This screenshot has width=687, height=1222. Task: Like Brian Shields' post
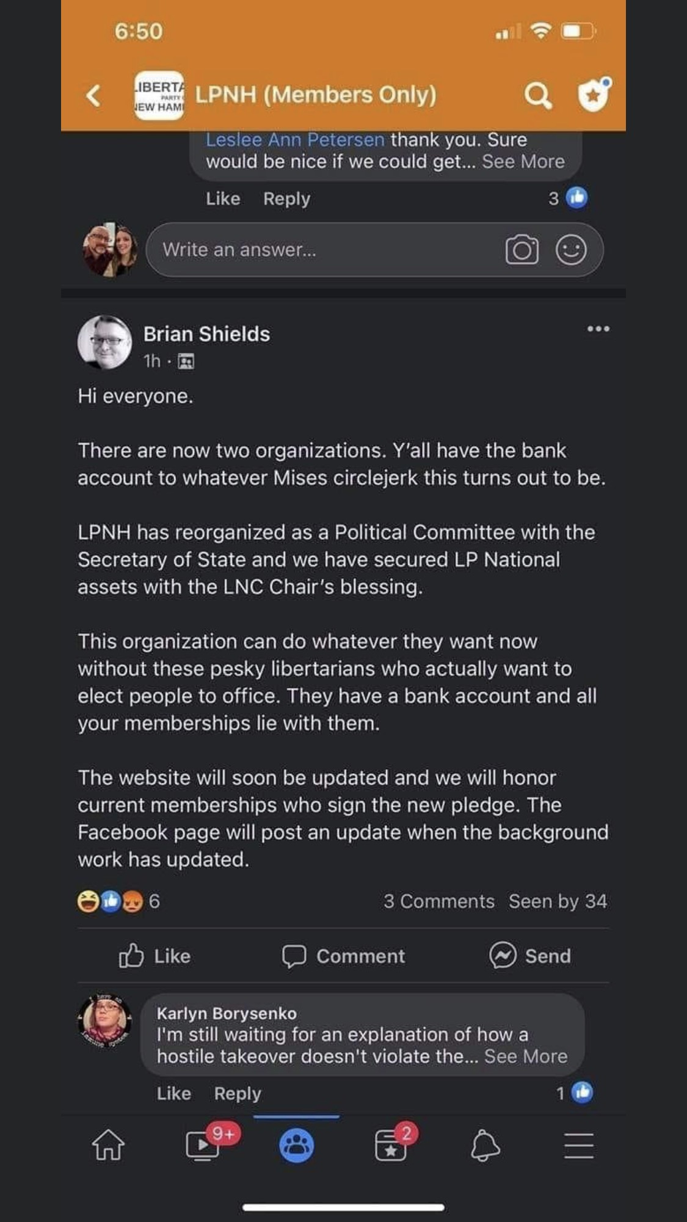(x=154, y=956)
